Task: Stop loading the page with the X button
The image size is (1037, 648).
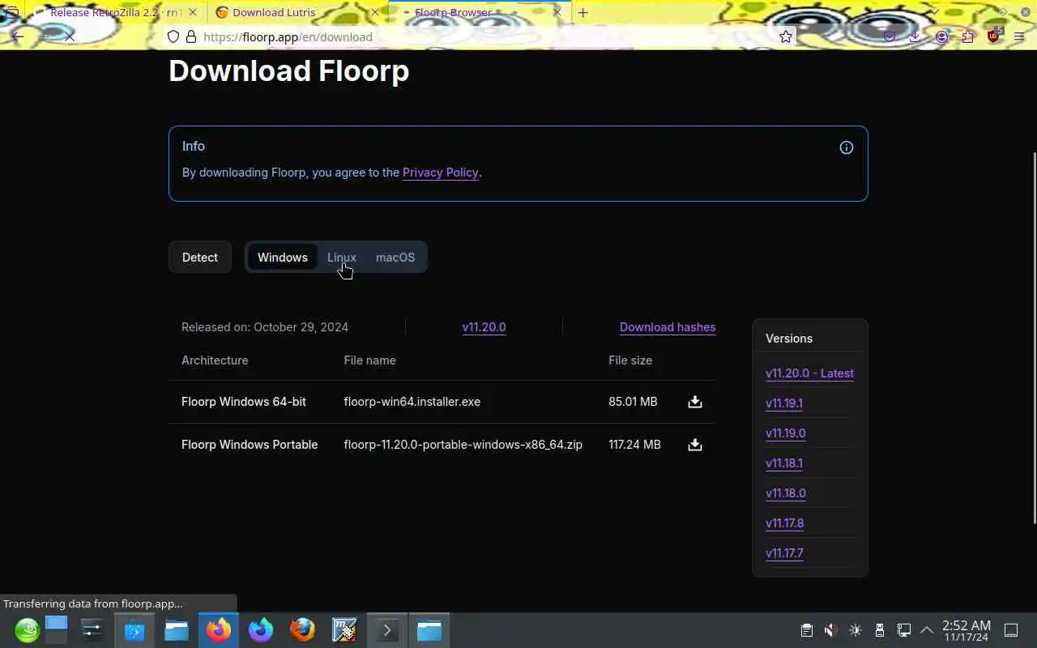Action: click(69, 36)
